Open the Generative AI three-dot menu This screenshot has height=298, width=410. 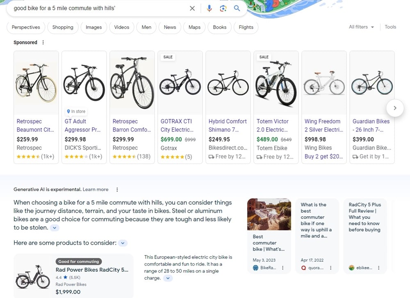(x=117, y=189)
